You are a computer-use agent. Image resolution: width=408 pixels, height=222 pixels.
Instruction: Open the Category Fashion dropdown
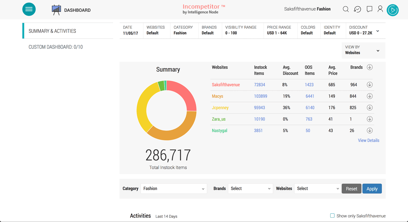click(x=174, y=189)
